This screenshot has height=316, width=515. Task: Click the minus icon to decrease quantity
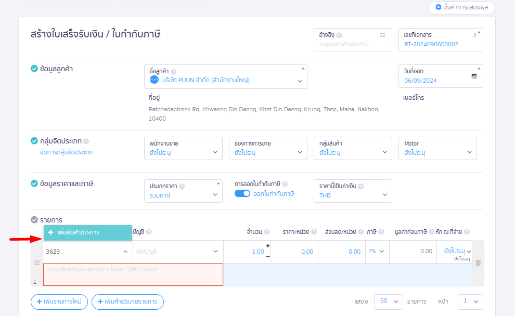tap(268, 256)
